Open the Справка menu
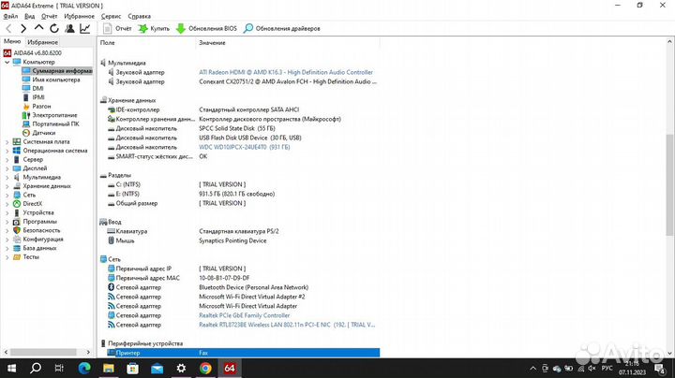675x378 pixels. [x=139, y=16]
